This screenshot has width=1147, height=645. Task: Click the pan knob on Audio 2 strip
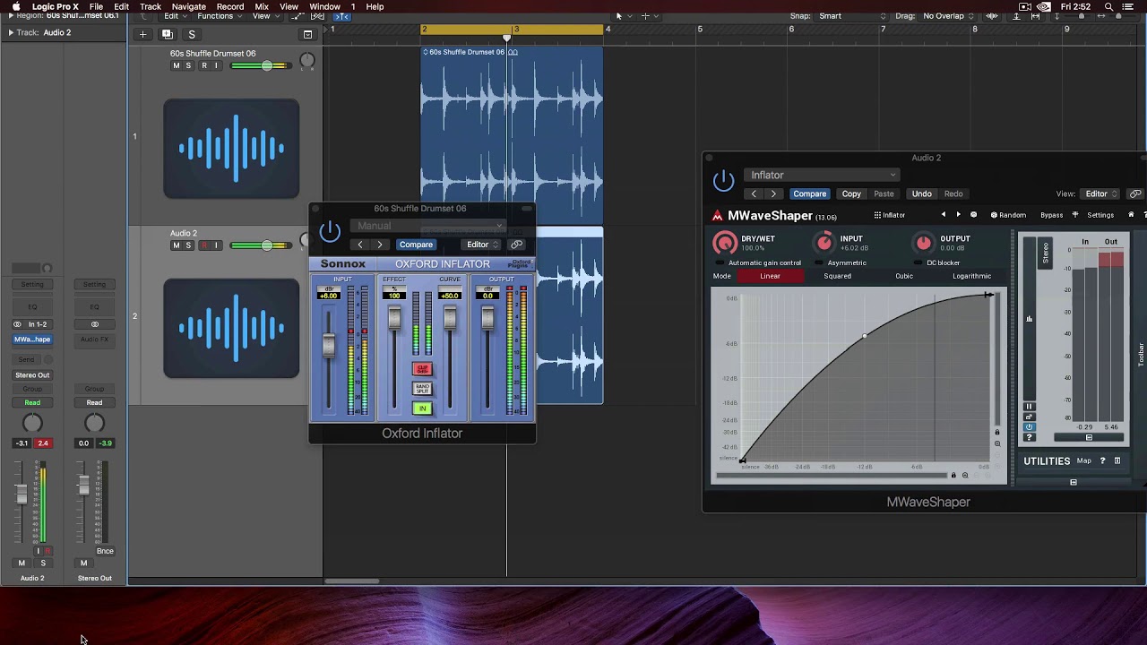click(32, 424)
